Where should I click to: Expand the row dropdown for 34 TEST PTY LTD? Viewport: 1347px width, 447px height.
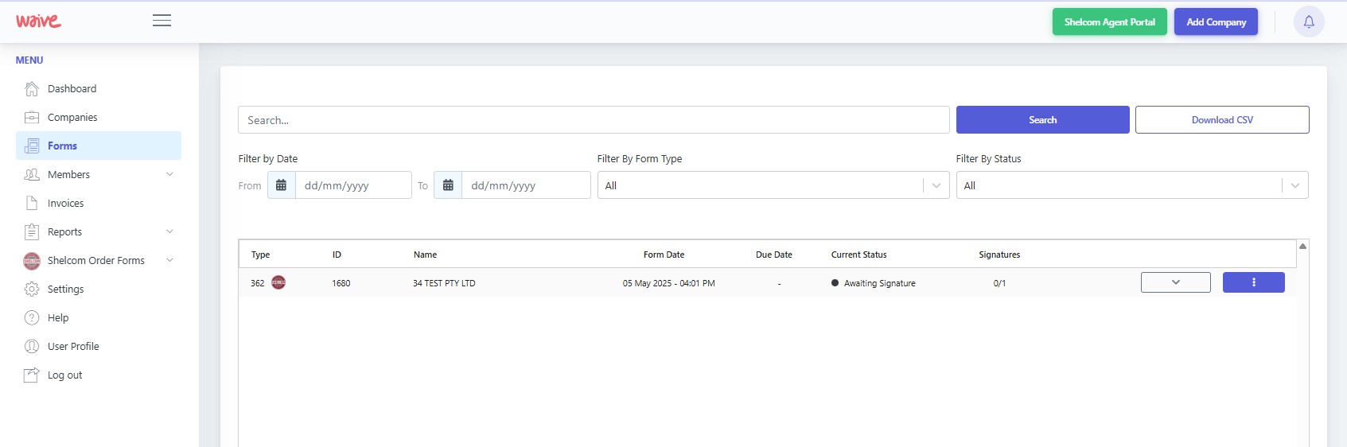[x=1175, y=282]
